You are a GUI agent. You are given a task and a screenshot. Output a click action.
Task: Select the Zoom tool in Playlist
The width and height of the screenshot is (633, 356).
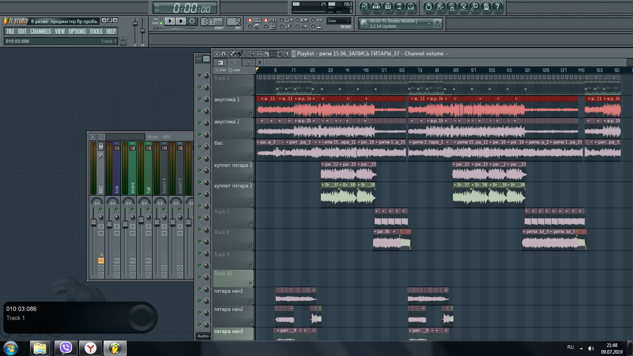click(280, 54)
